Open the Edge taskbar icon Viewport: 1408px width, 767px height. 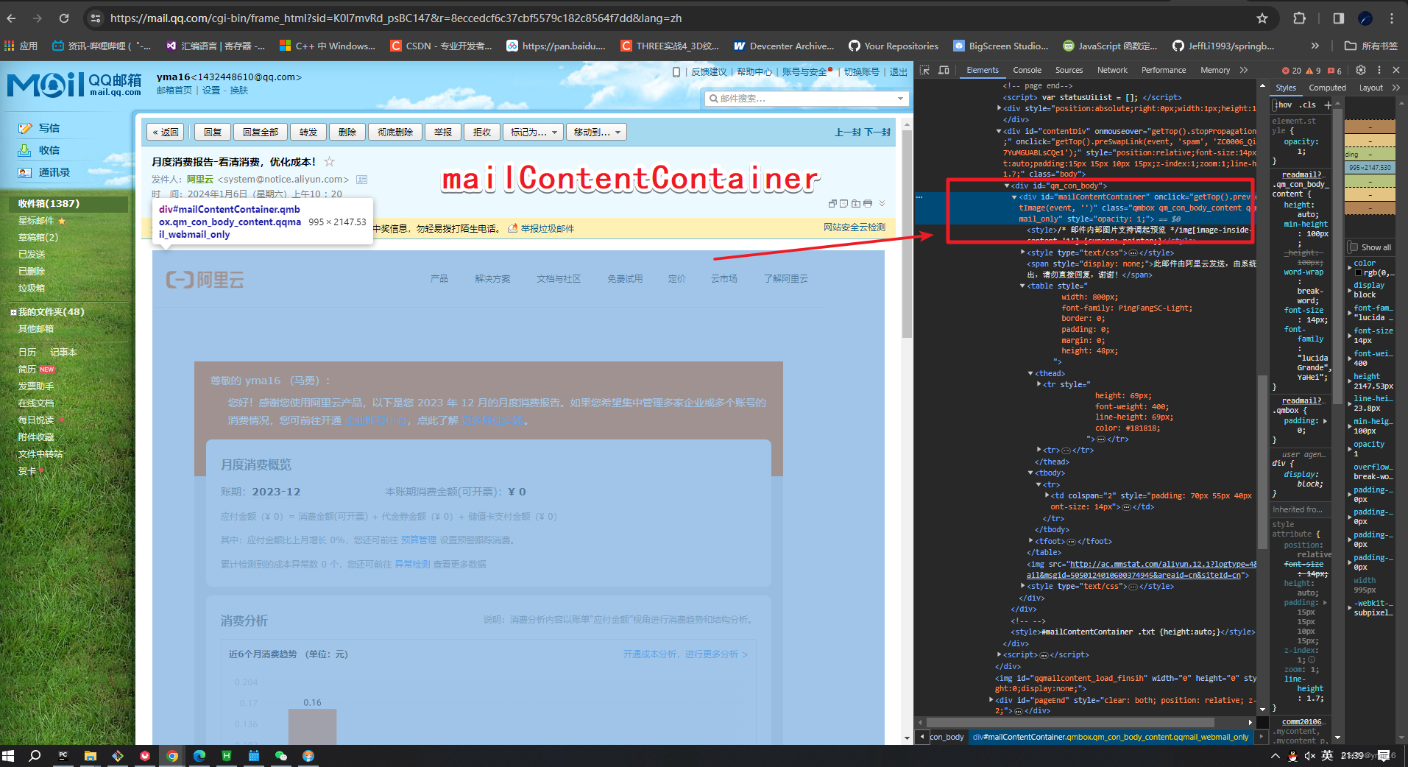click(199, 756)
